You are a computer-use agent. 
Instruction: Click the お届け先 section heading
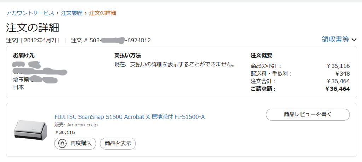click(x=24, y=55)
